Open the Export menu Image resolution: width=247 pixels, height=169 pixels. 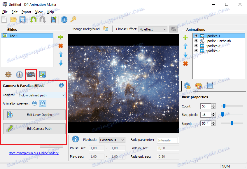26,12
